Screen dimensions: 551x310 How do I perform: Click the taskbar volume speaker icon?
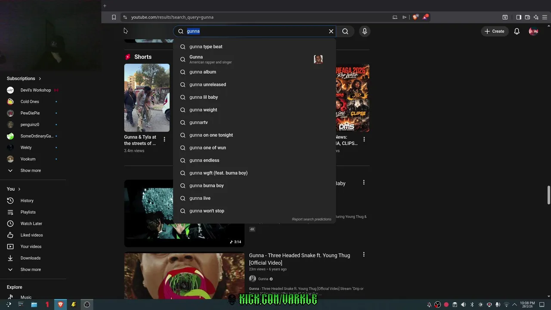463,305
